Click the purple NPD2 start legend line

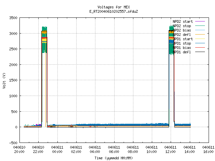tap(200, 21)
